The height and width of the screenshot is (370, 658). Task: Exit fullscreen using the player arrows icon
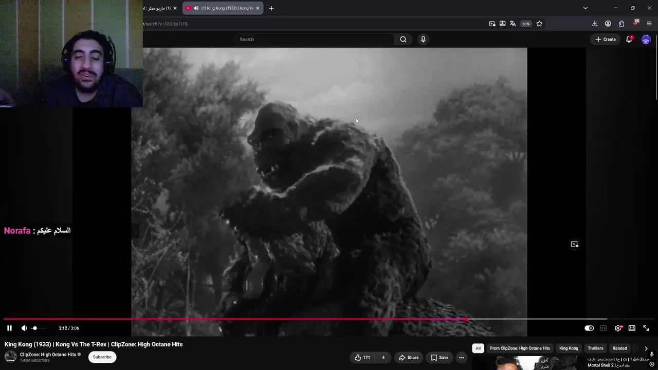point(646,328)
